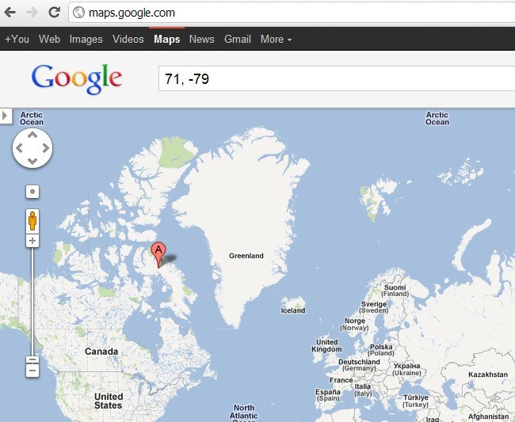
Task: Open the +You link
Action: pyautogui.click(x=17, y=39)
